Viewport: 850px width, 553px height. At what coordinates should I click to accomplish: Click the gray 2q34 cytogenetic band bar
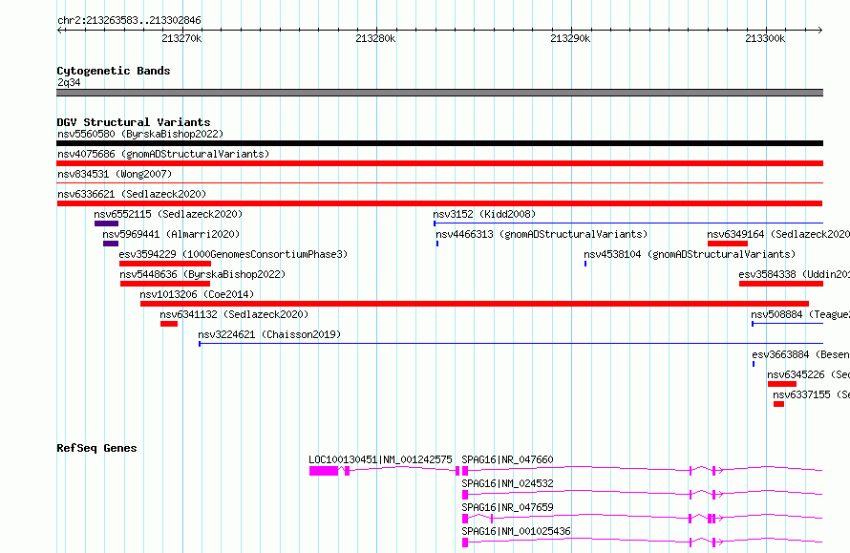pos(439,93)
